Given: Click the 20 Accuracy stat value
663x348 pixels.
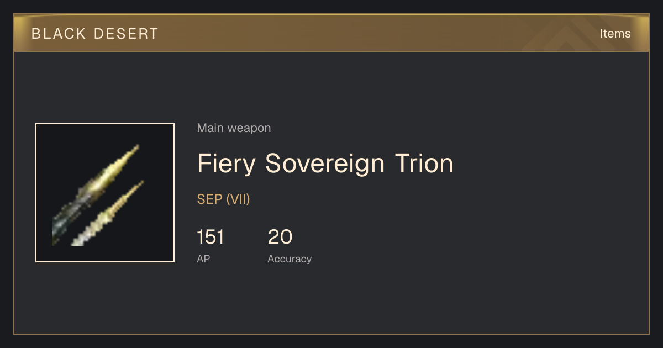Looking at the screenshot, I should click(280, 237).
